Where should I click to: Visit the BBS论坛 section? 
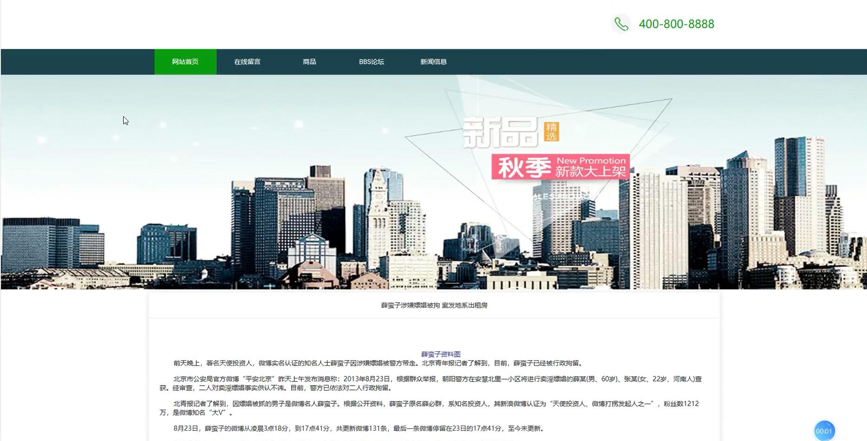click(x=371, y=61)
